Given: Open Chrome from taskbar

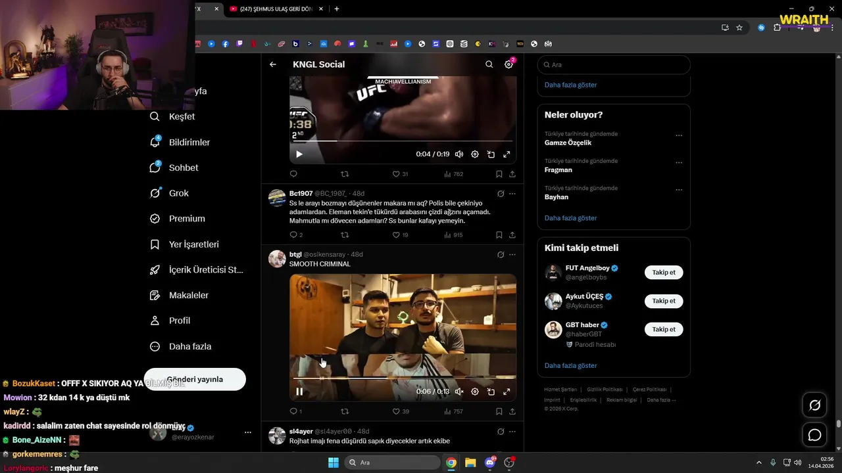Looking at the screenshot, I should [x=451, y=462].
